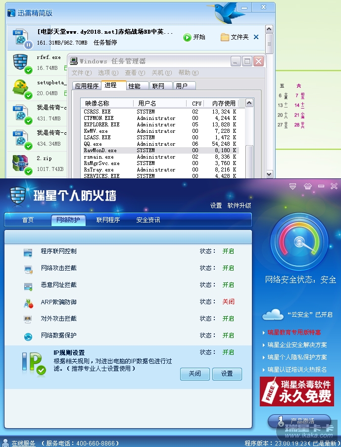Sort processes by 用户名 column header

tap(160, 103)
